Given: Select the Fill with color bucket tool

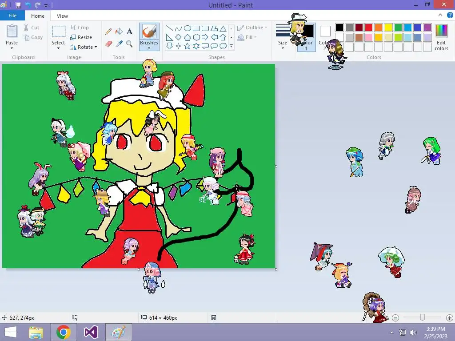Looking at the screenshot, I should [119, 32].
